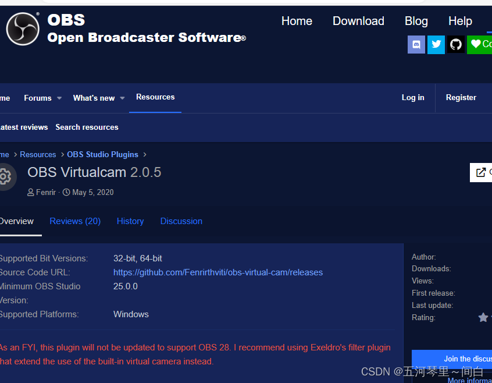Open the Download page

click(358, 21)
